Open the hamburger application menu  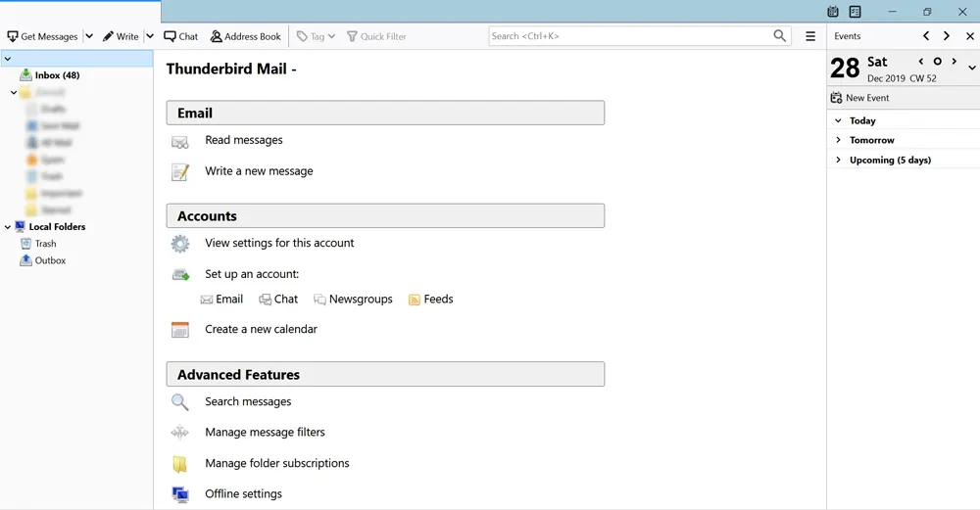click(x=810, y=36)
